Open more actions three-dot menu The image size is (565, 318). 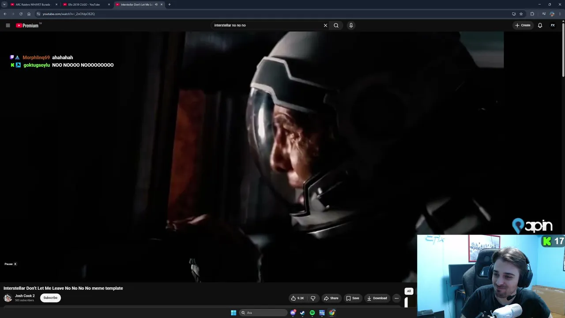396,298
